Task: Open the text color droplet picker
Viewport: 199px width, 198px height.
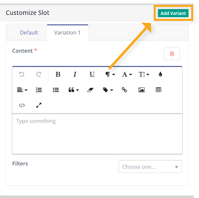Action: point(161,74)
